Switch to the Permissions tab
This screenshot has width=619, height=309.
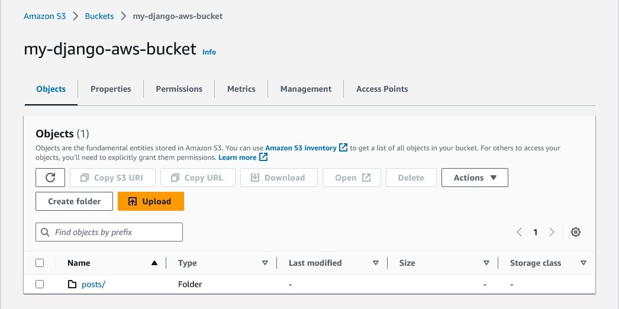(x=179, y=89)
